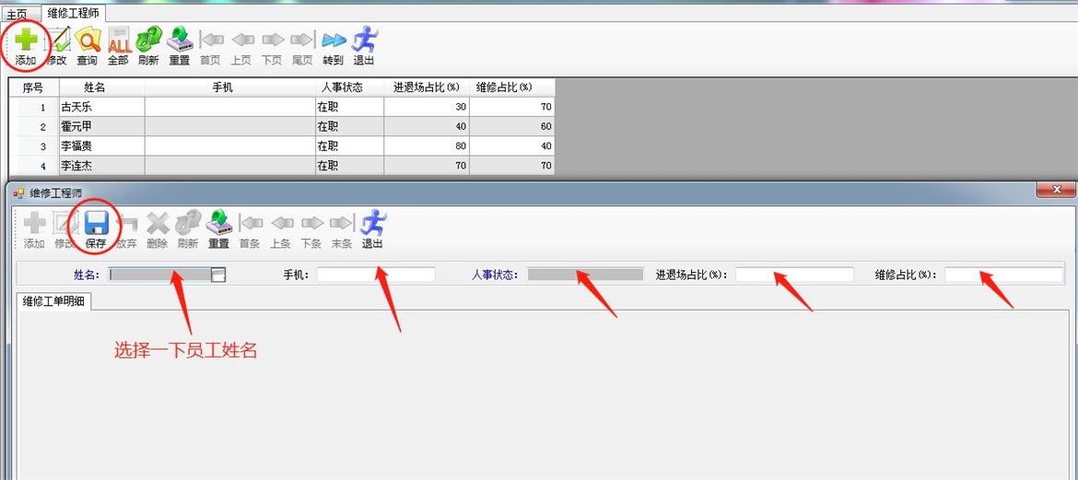Select the row named 霍元甲
The height and width of the screenshot is (480, 1078).
click(x=282, y=126)
